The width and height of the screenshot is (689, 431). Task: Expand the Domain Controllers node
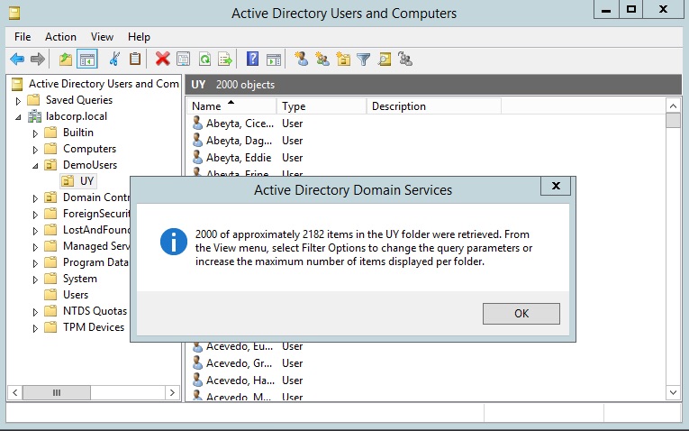35,197
